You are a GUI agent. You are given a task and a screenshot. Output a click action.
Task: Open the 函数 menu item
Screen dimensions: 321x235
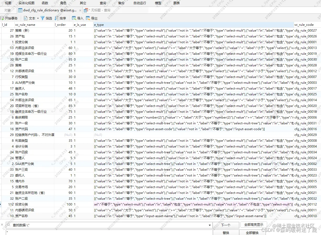coord(45,3)
